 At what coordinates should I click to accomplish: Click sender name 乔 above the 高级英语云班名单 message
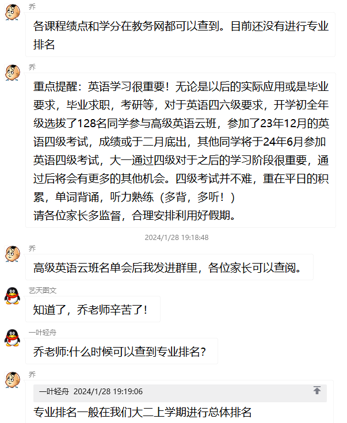[x=32, y=247]
